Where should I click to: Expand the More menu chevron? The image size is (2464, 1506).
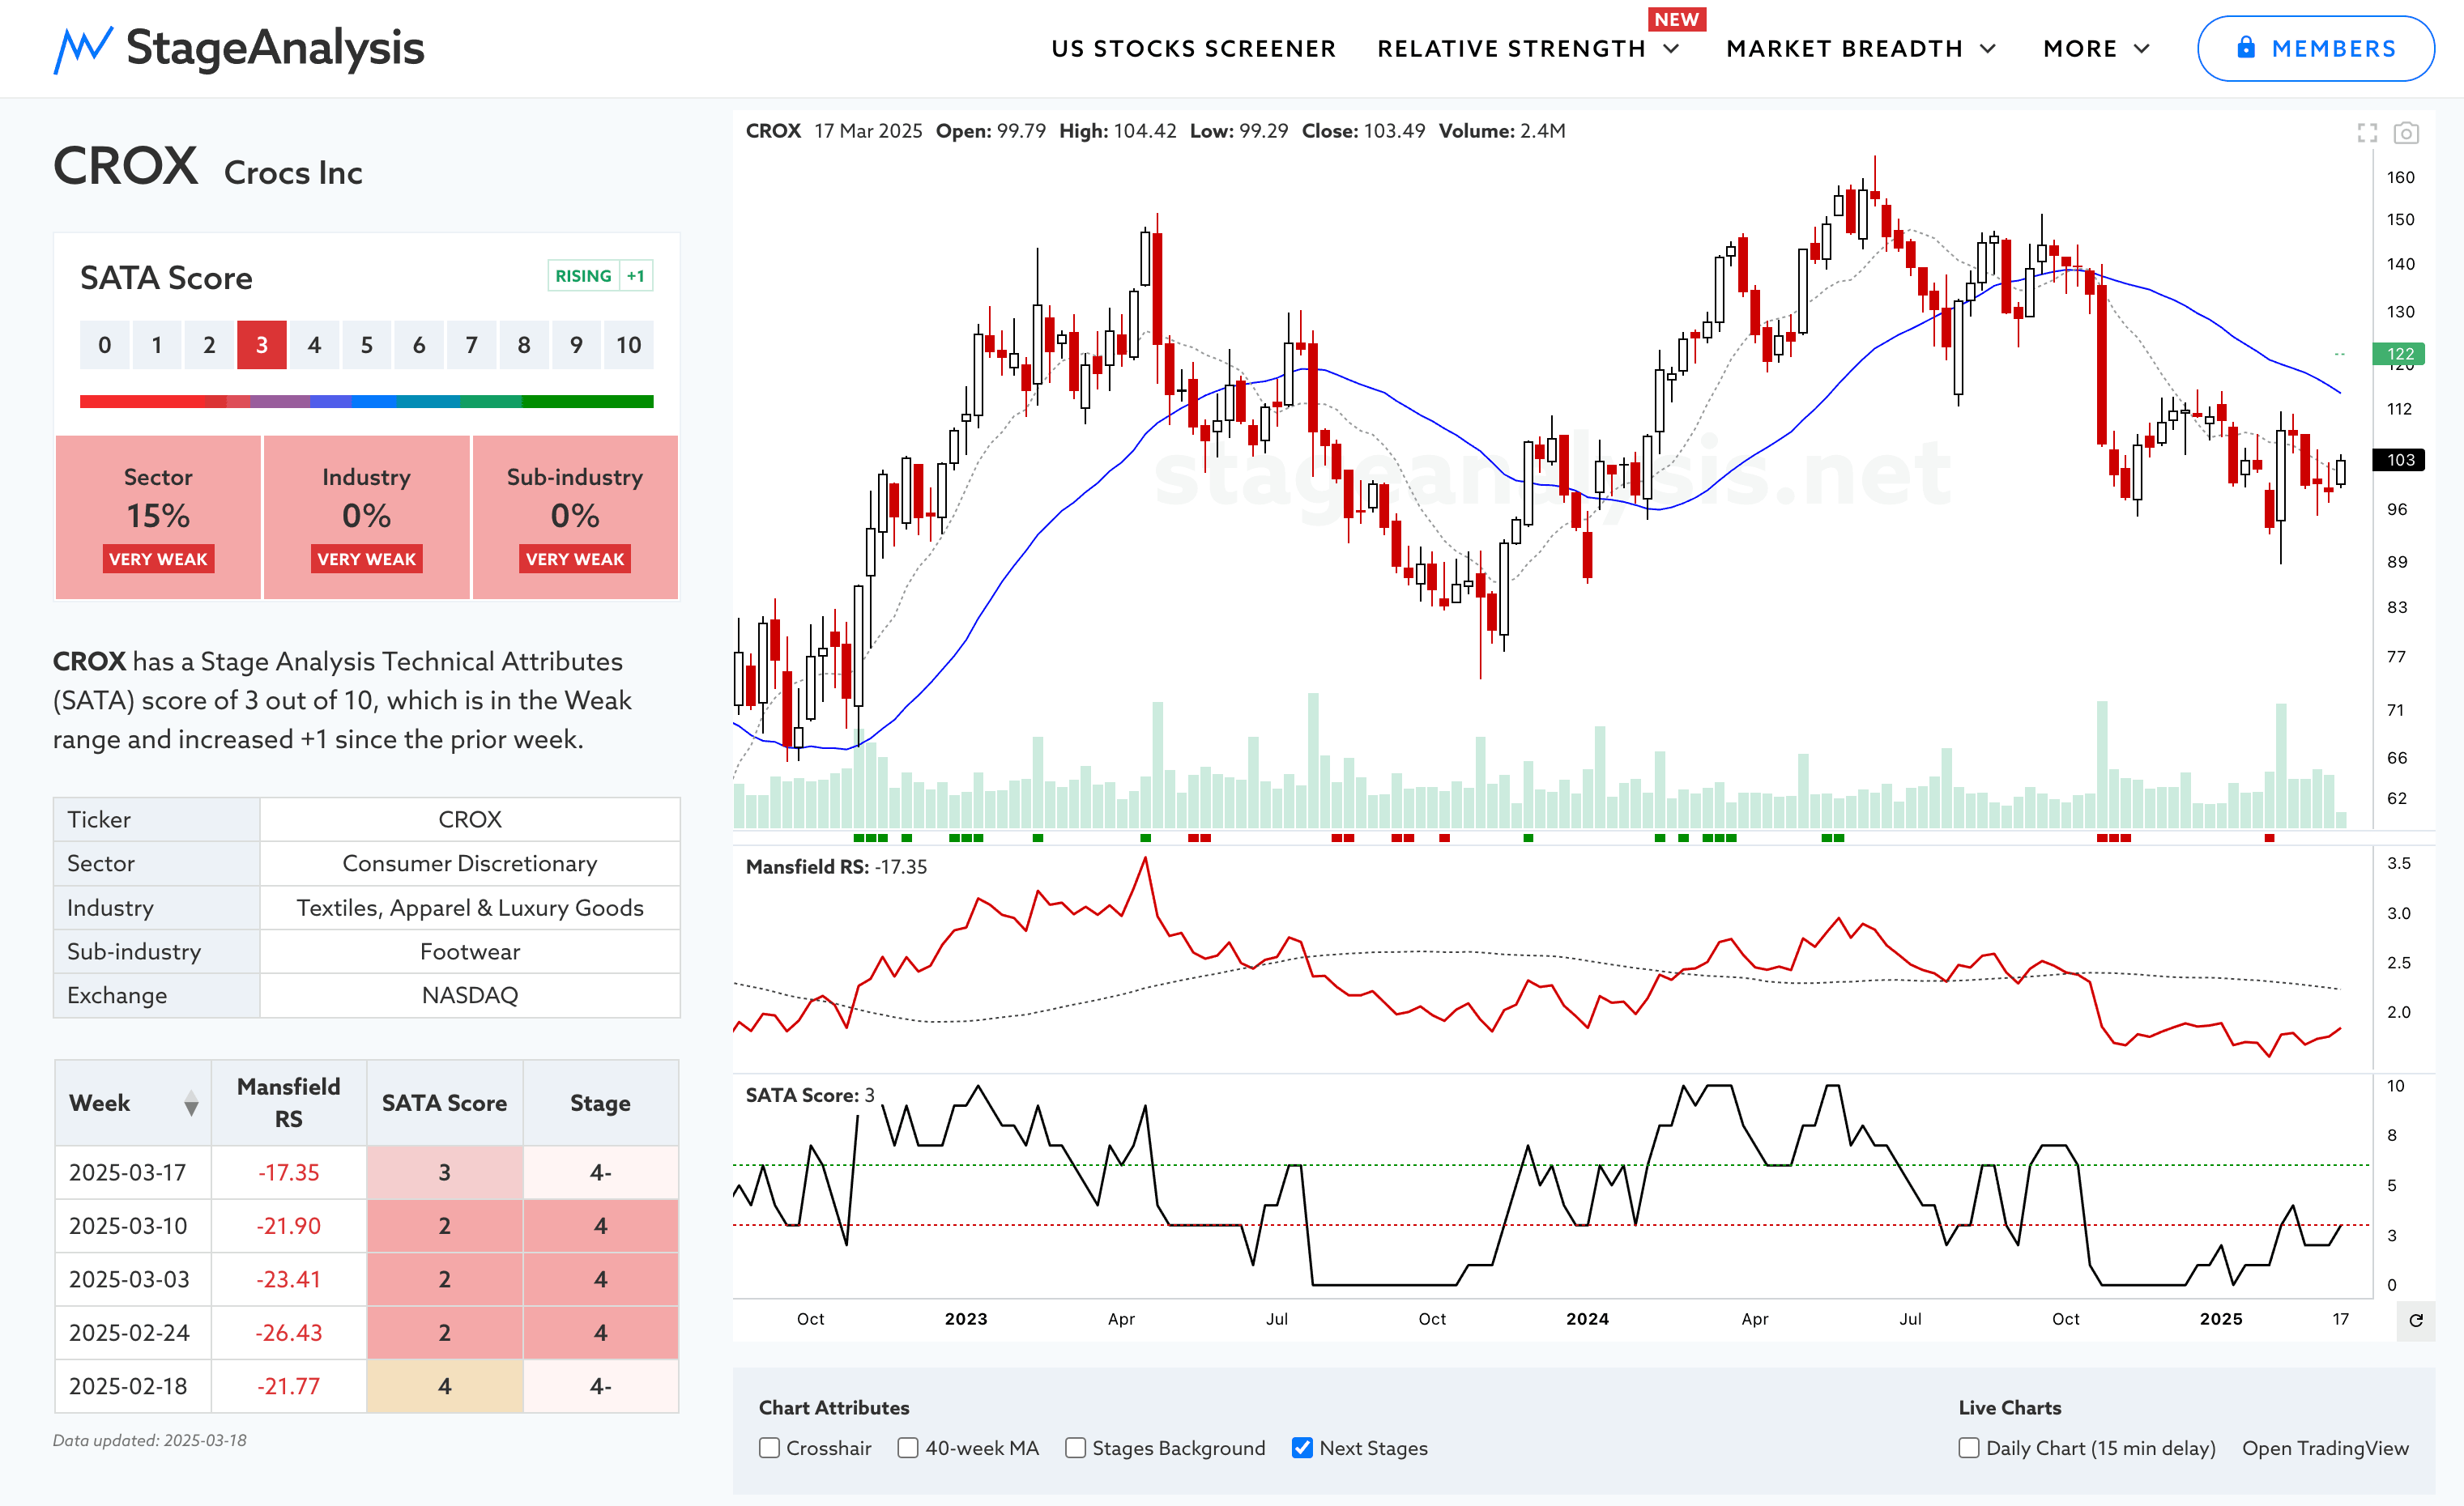[x=2141, y=49]
